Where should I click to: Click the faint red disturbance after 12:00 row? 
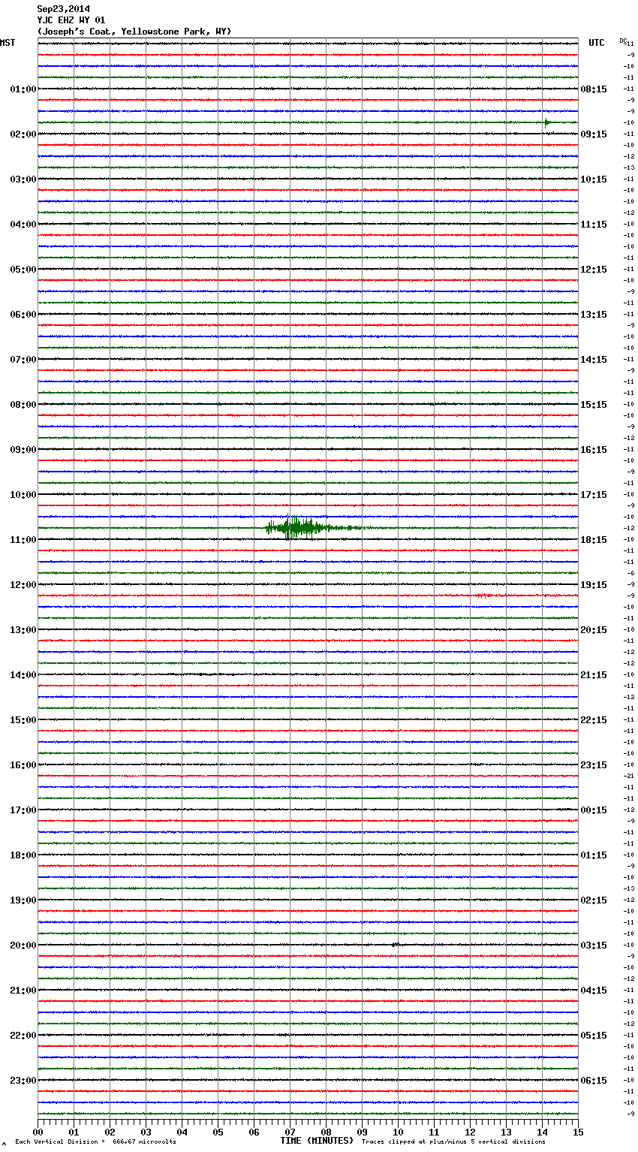[x=484, y=596]
